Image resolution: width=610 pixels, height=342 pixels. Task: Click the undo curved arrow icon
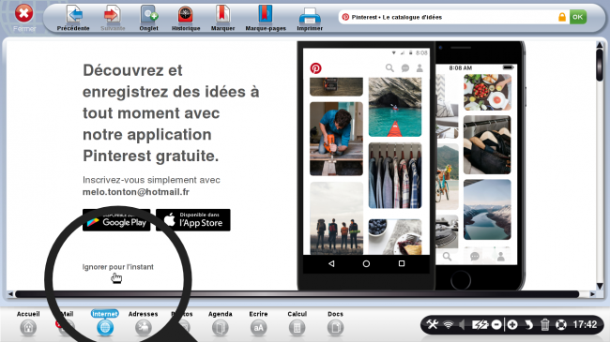point(528,324)
